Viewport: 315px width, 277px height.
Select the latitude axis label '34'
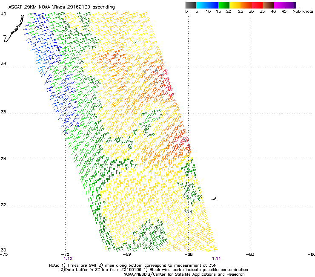pyautogui.click(x=3, y=159)
